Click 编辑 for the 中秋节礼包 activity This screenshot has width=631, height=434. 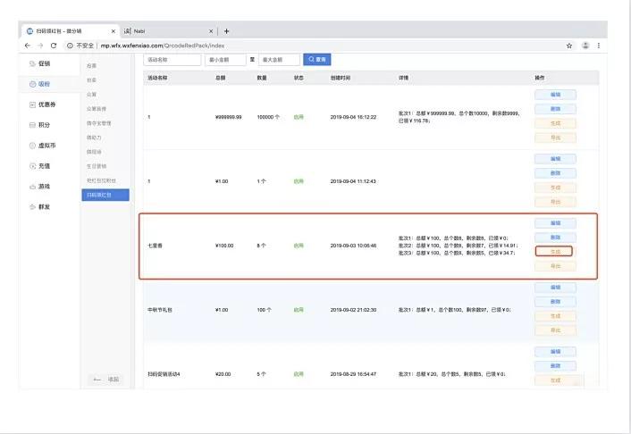555,288
